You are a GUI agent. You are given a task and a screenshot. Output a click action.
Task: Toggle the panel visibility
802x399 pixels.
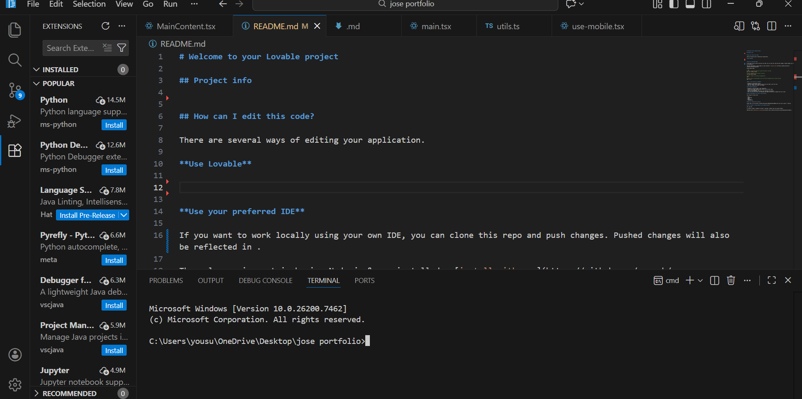click(690, 4)
